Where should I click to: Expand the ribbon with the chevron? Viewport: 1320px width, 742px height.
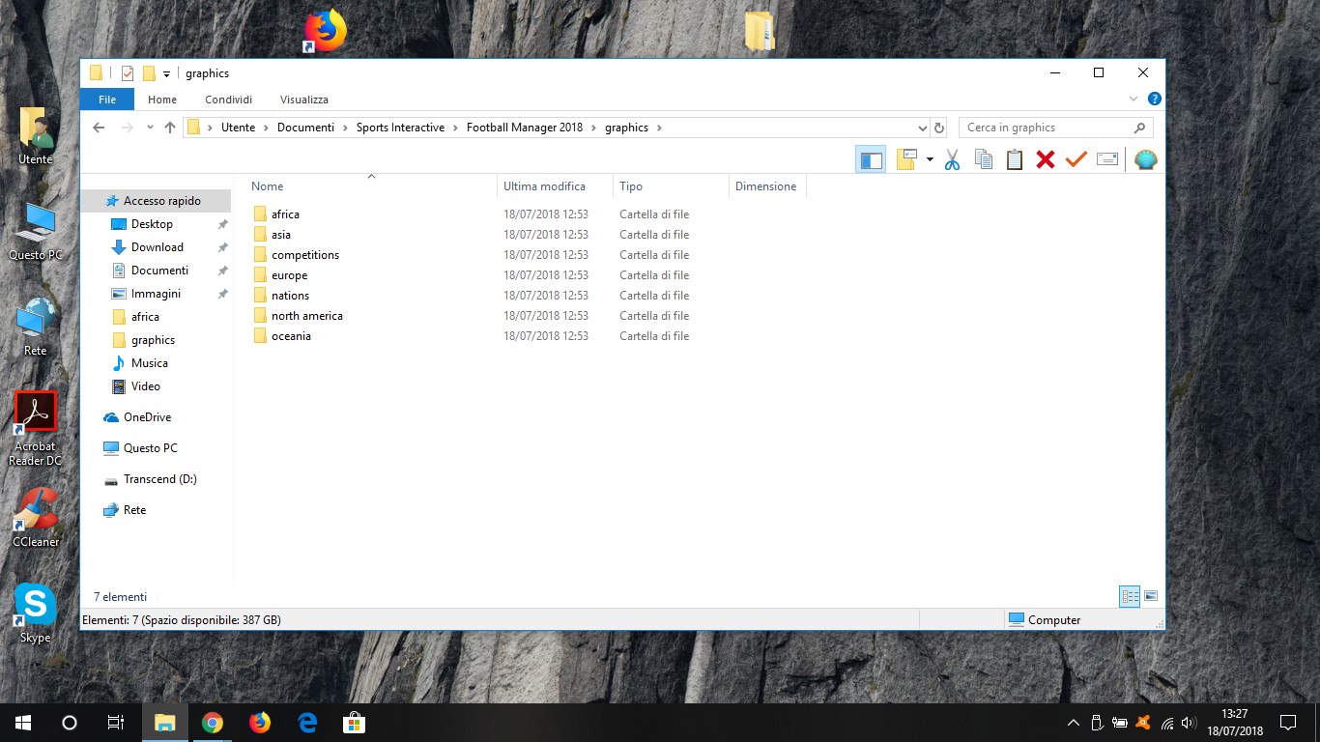(x=1134, y=99)
